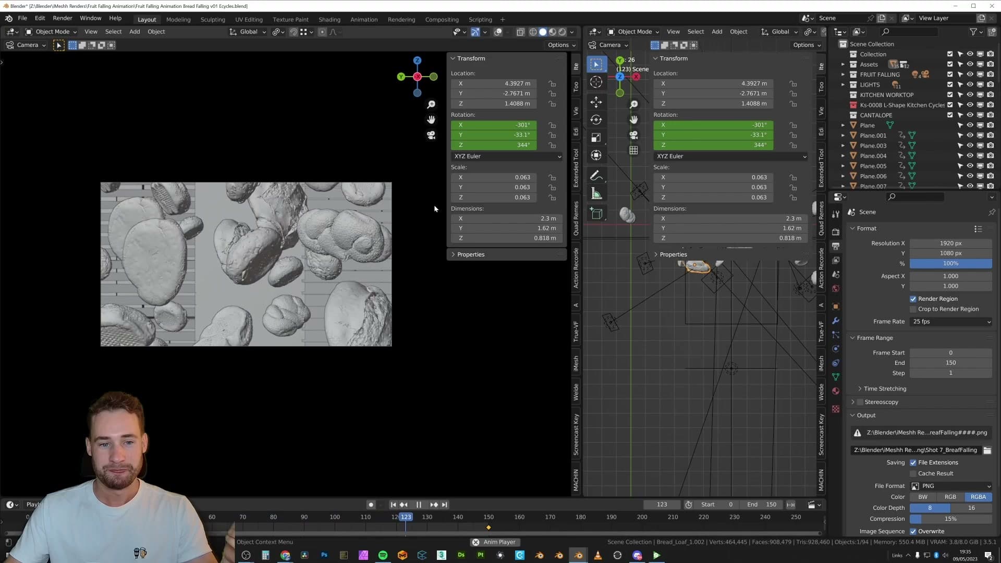Switch to the Compositing workspace tab
This screenshot has width=1001, height=563.
(442, 19)
